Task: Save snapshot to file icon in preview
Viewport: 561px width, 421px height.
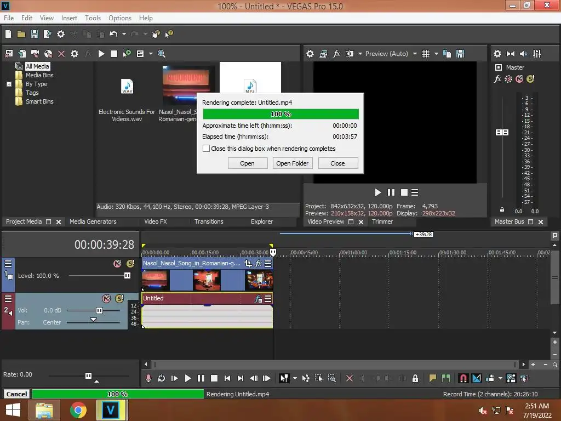Action: [460, 54]
